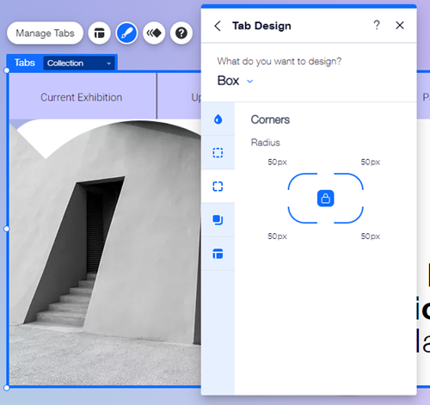This screenshot has height=405, width=430.
Task: Expand the Box design target dropdown
Action: pos(236,81)
